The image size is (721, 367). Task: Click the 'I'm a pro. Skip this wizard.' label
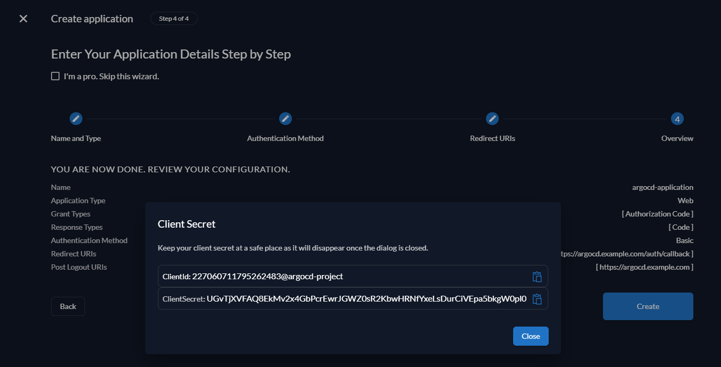pos(111,77)
